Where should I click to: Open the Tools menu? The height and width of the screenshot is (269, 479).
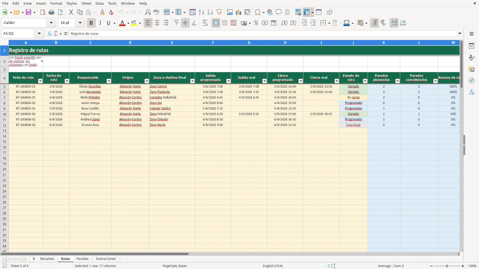click(112, 3)
